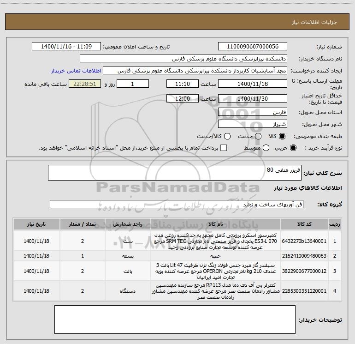Click the screw compressor item name in row 1
The height and width of the screenshot is (344, 355).
[216, 241]
